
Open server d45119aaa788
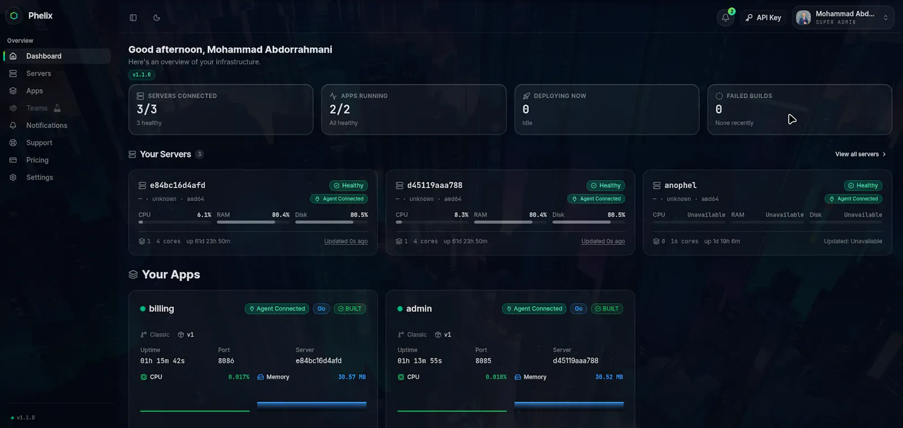(510, 212)
